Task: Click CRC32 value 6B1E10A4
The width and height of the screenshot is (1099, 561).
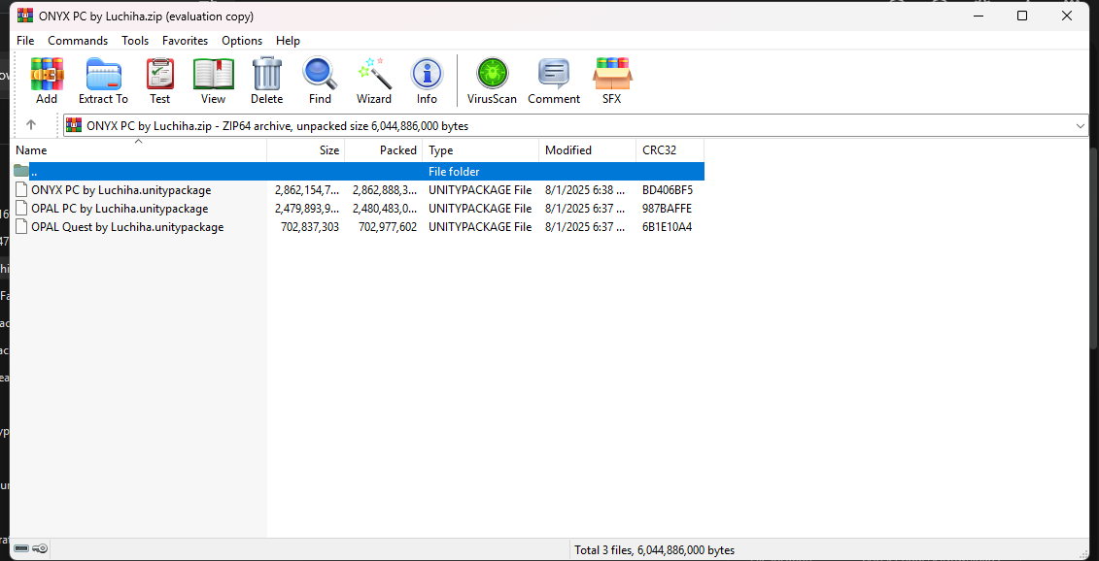Action: [668, 227]
